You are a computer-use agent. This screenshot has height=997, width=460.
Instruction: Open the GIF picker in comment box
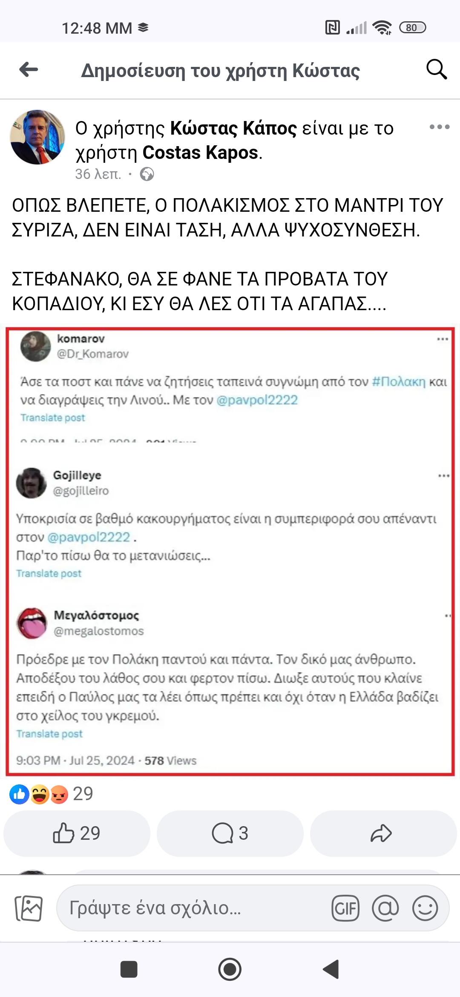[x=345, y=908]
